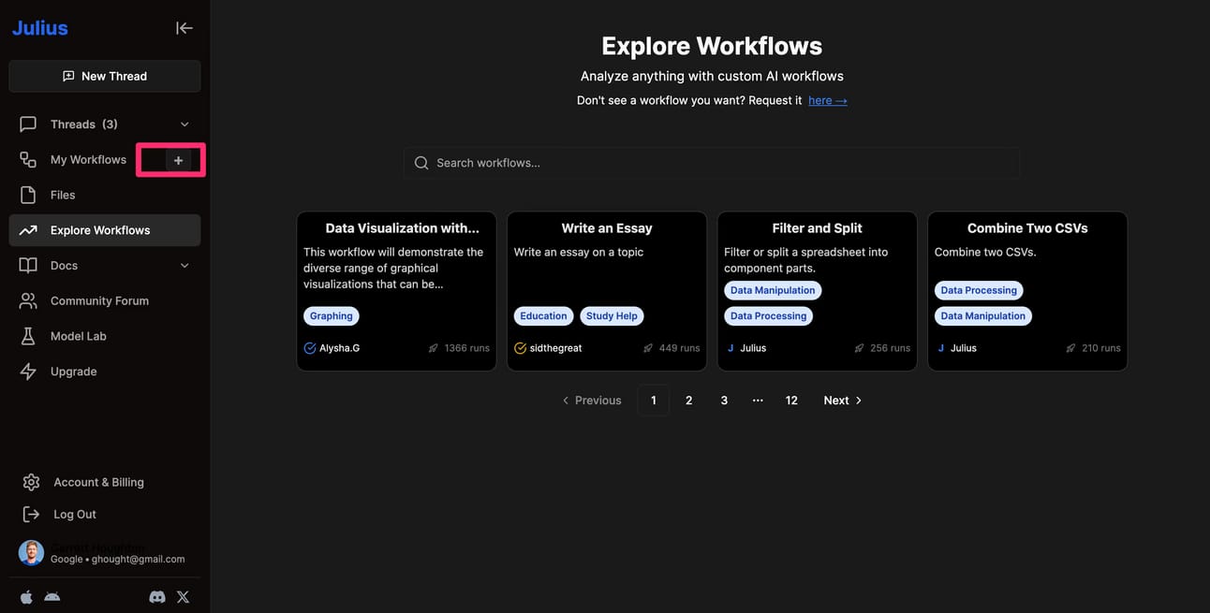Expand the Docs chevron
The height and width of the screenshot is (613, 1210).
click(184, 266)
